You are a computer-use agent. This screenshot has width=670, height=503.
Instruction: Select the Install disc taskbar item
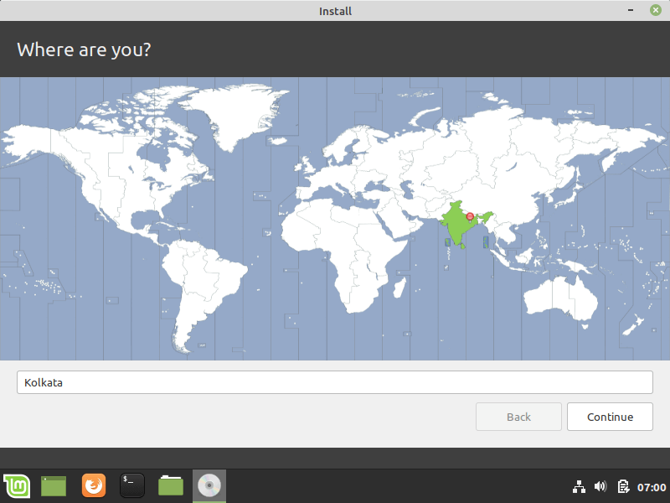[x=209, y=486]
